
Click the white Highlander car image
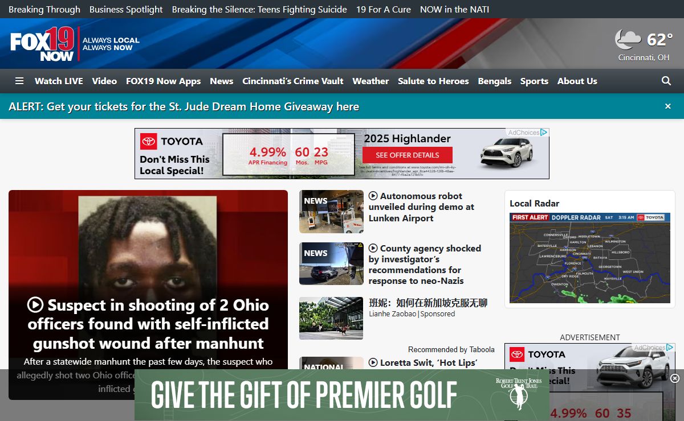click(506, 154)
